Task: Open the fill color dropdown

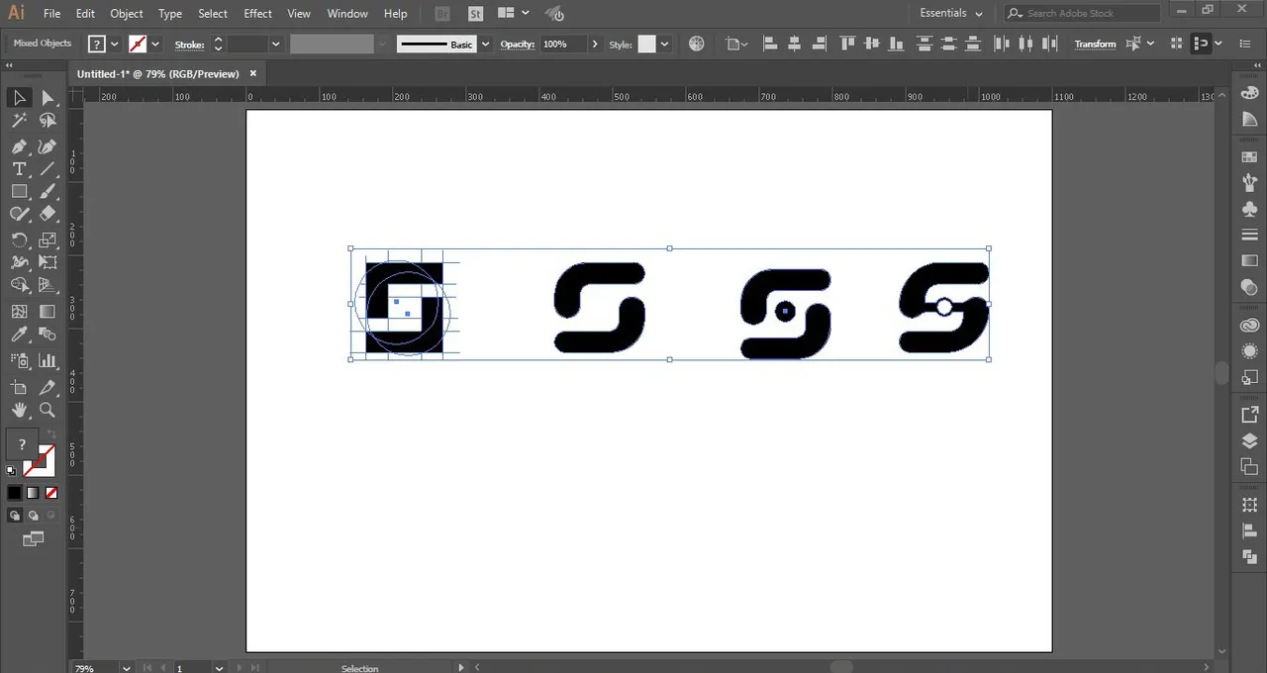Action: 115,44
